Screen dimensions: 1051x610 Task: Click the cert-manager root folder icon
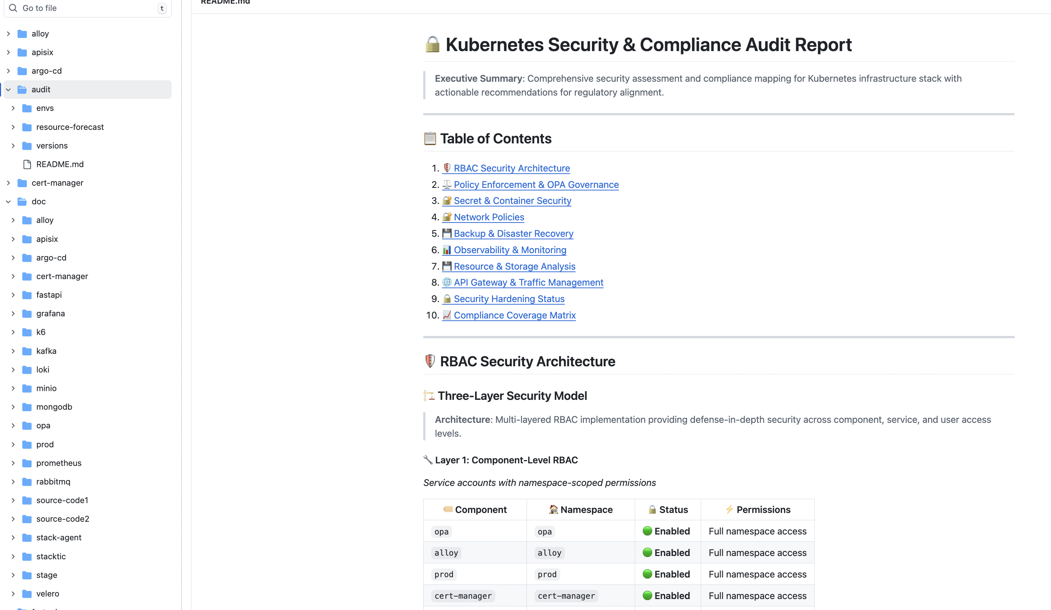(22, 183)
